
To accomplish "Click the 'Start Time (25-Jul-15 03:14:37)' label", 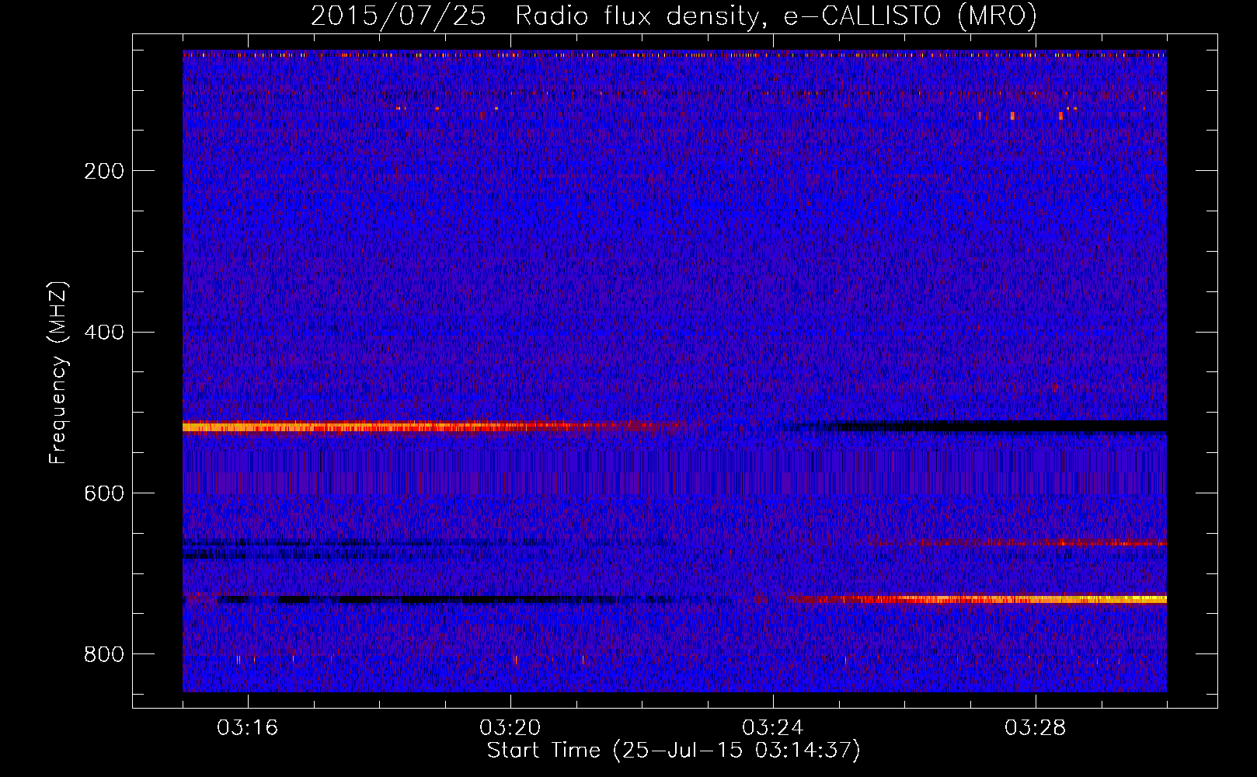I will coord(674,751).
